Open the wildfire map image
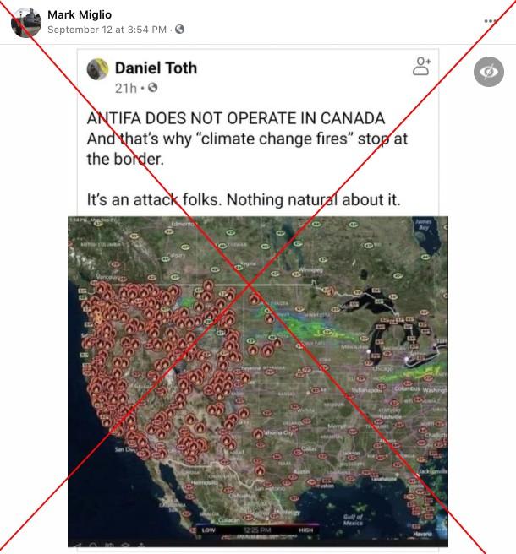The width and height of the screenshot is (516, 554). [258, 382]
